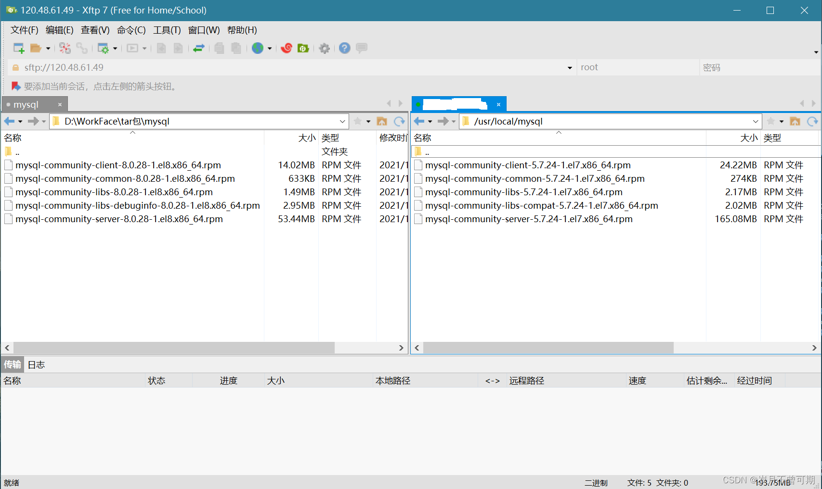
Task: Go forward in remote pane navigation
Action: tap(443, 121)
